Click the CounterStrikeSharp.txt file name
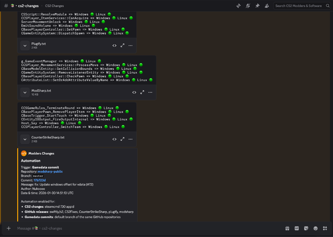The width and height of the screenshot is (333, 237). point(48,138)
